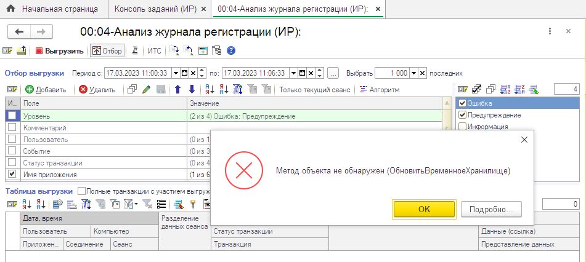586x262 pixels.
Task: Open the blue help question mark icon
Action: (x=231, y=51)
